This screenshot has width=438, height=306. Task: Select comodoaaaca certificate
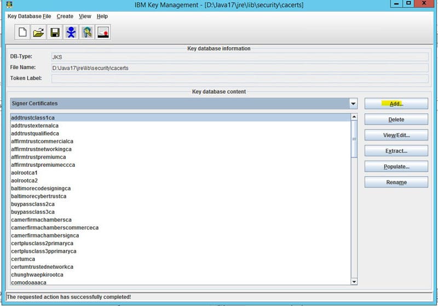point(181,282)
